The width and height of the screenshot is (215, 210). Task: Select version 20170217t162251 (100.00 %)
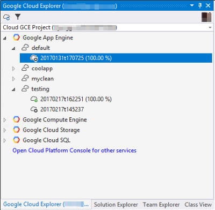(x=76, y=99)
